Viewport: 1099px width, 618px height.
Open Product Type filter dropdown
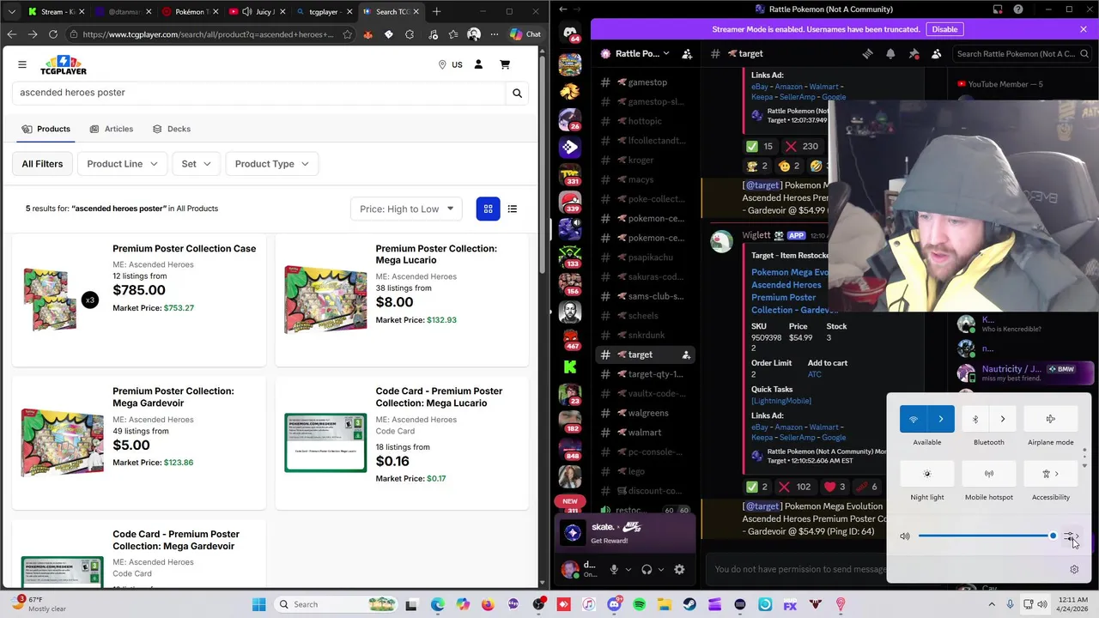coord(271,164)
